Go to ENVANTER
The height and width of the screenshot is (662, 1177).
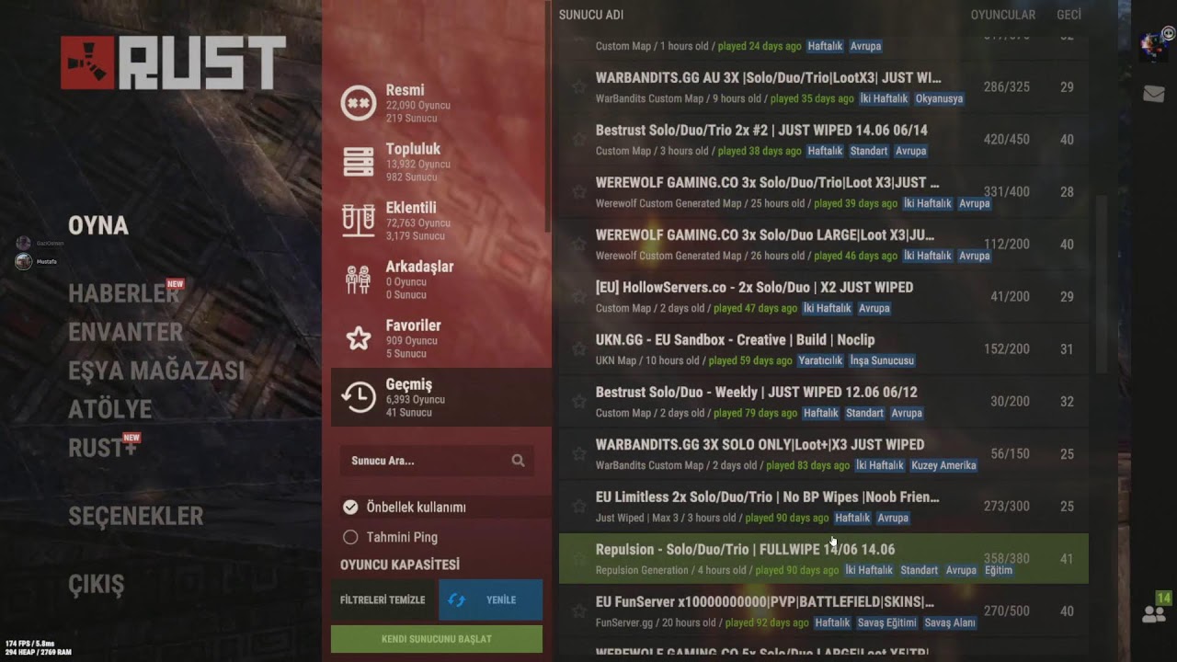(x=126, y=332)
